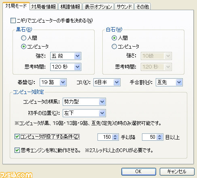
Task: Click the キャンセル button
Action: click(177, 172)
